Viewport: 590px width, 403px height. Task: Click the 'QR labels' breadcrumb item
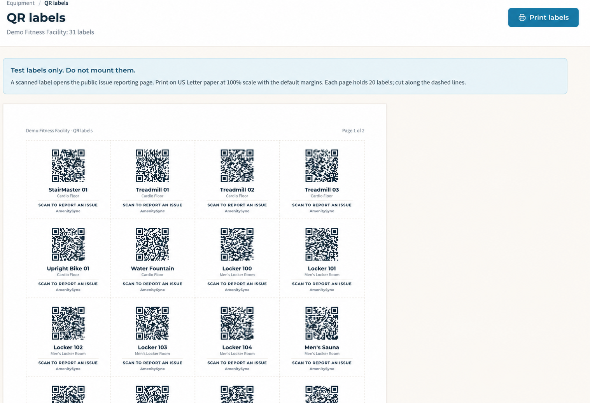pyautogui.click(x=56, y=3)
